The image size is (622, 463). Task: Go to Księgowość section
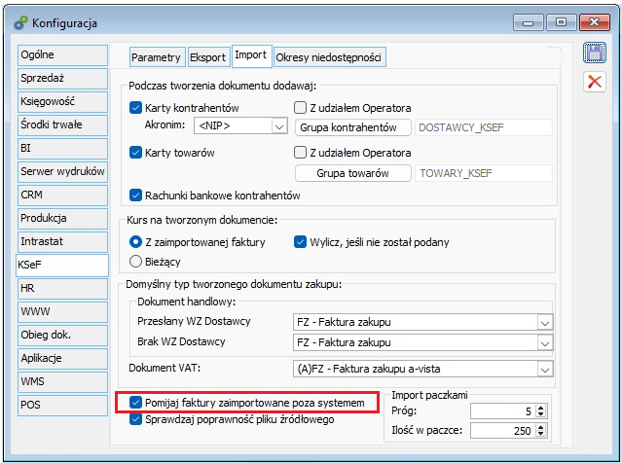(62, 101)
